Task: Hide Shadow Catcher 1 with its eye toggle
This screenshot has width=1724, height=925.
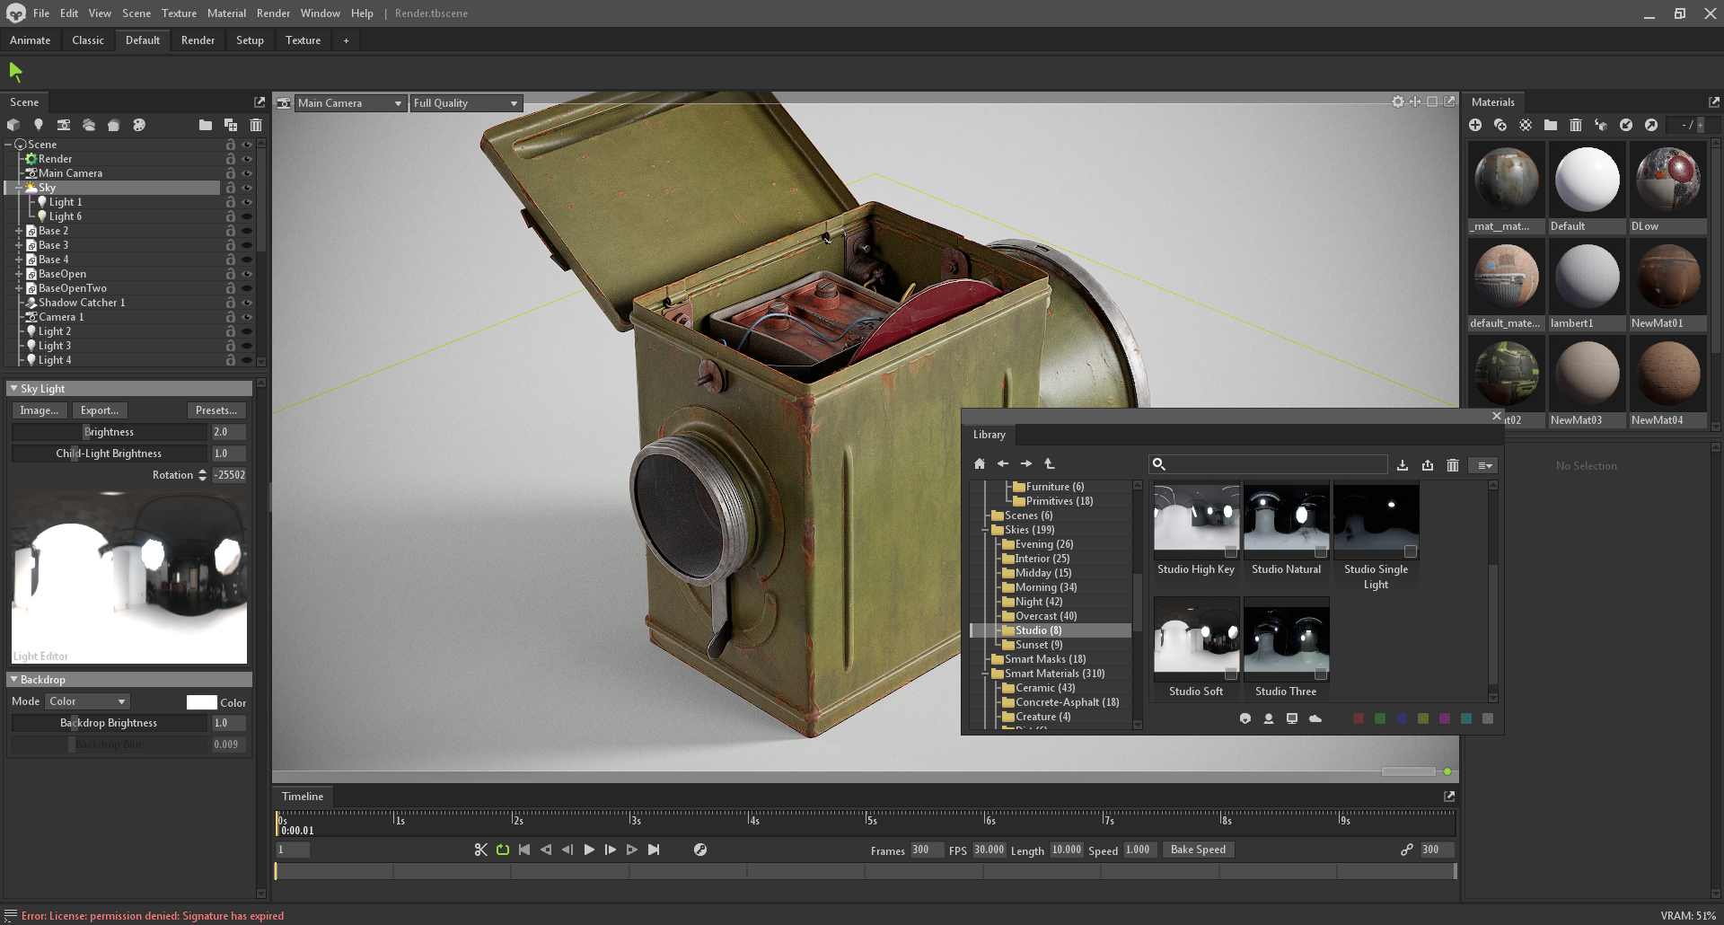Action: 248,303
